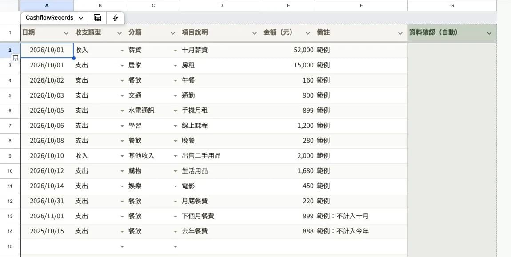511x257 pixels.
Task: Click the table calculator view icon
Action: coord(97,18)
